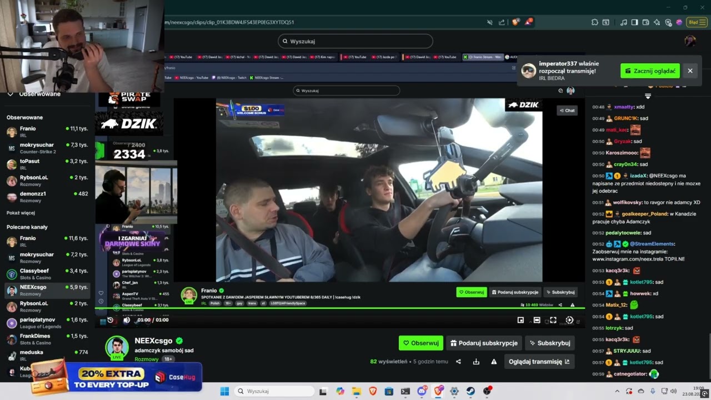Image resolution: width=711 pixels, height=400 pixels.
Task: Toggle mini player mode in the clip controls
Action: pyautogui.click(x=520, y=320)
